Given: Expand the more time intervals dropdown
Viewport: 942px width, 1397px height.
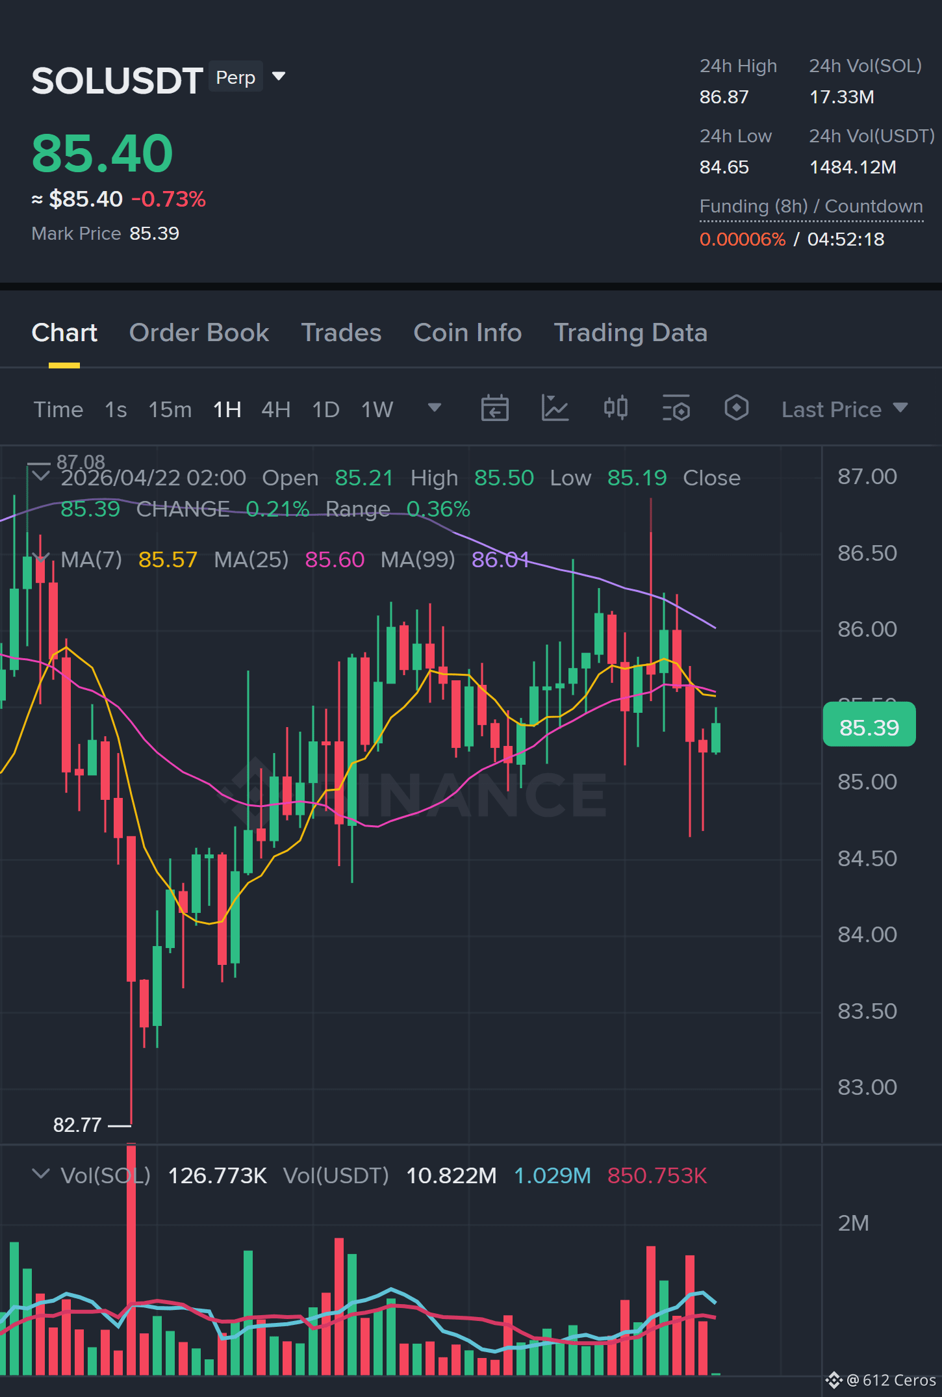Looking at the screenshot, I should click(x=434, y=408).
